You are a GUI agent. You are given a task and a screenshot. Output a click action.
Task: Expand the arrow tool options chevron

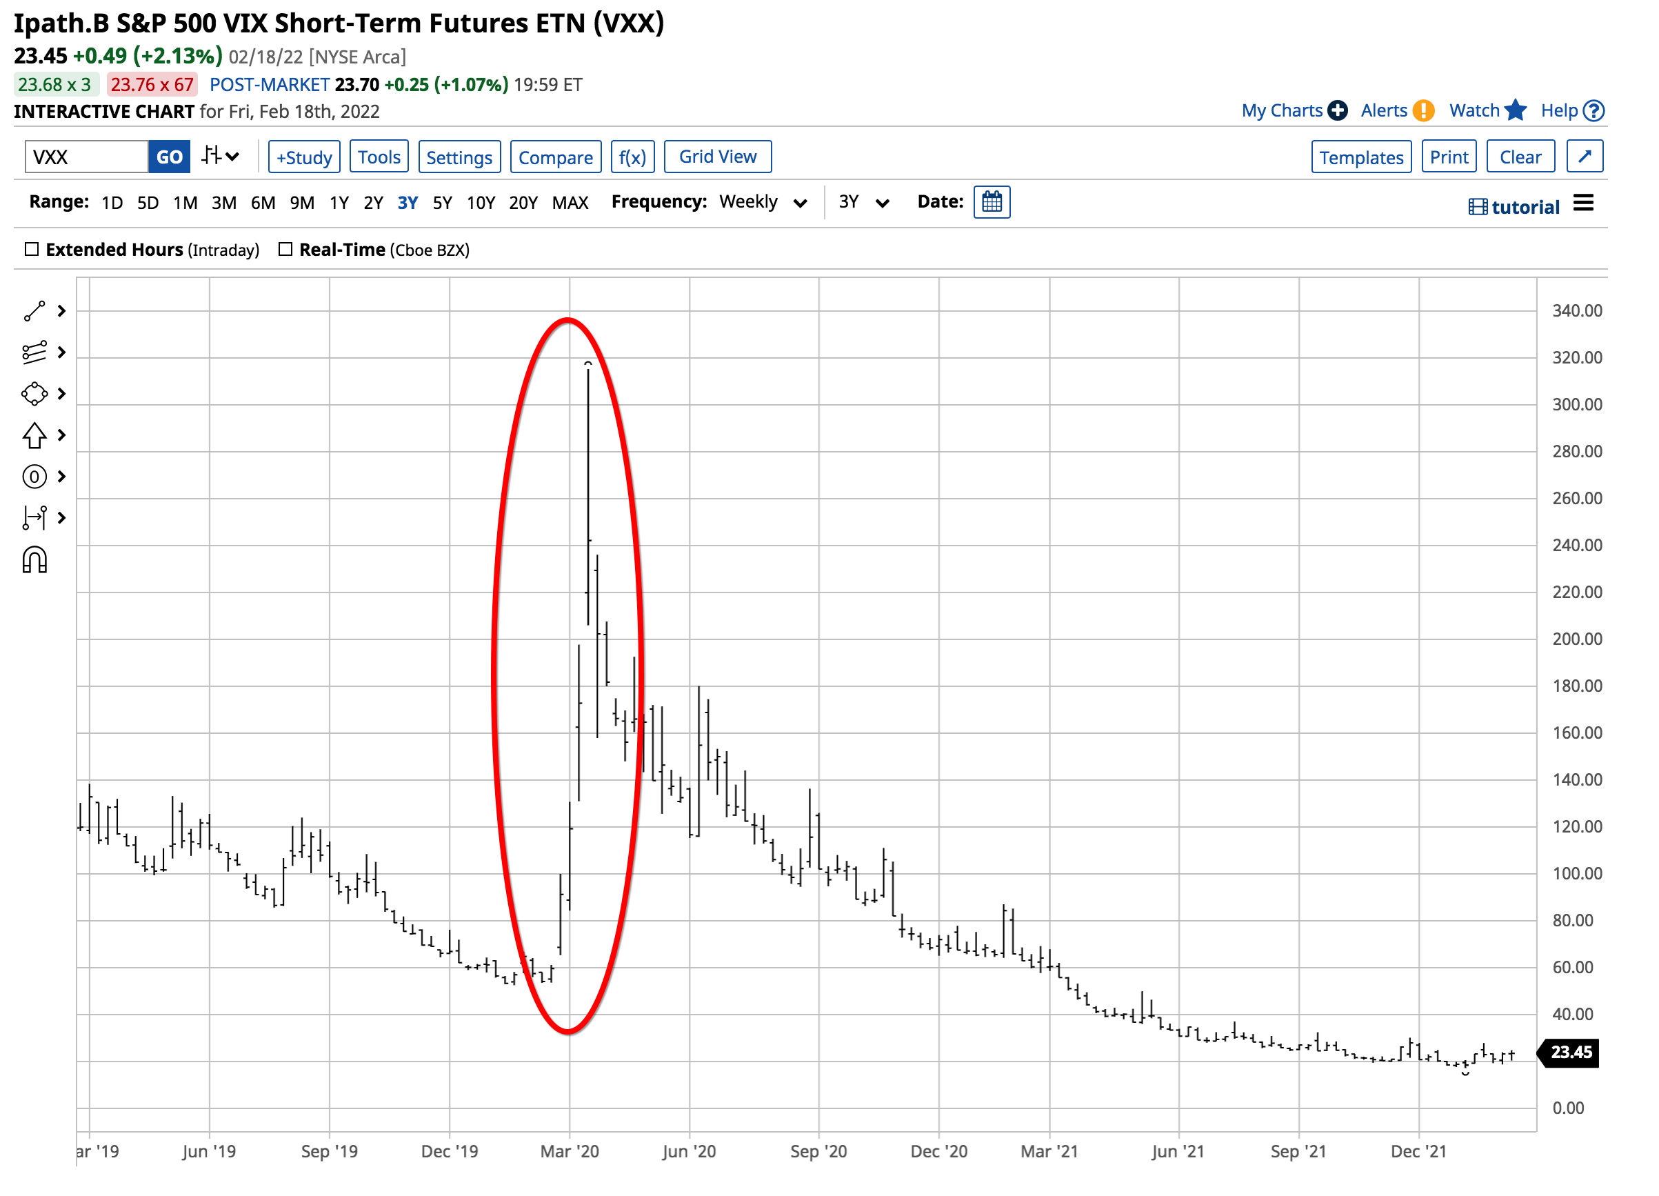pyautogui.click(x=62, y=436)
